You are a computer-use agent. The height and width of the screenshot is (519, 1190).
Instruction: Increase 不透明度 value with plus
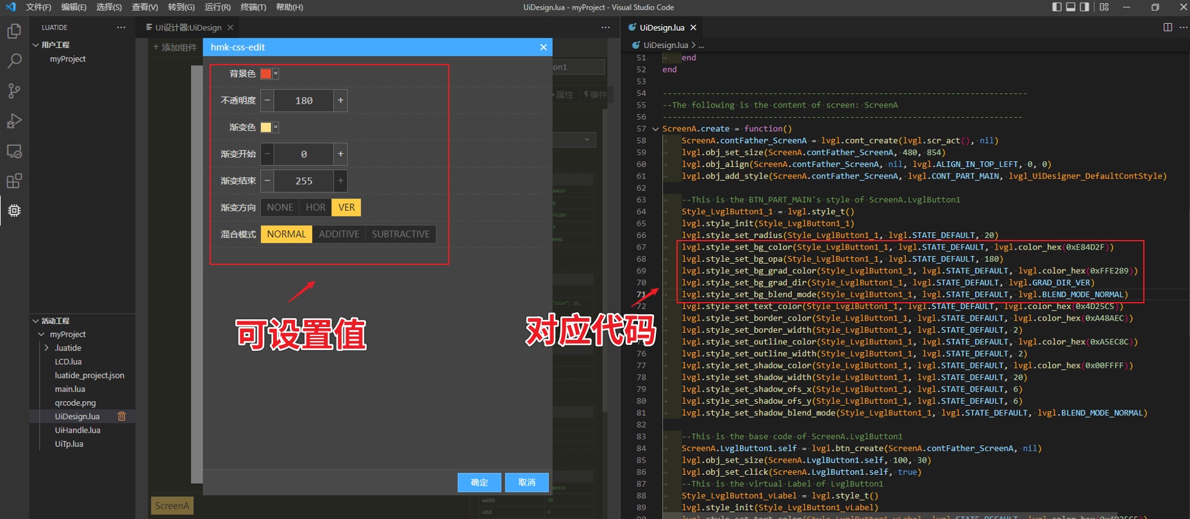click(x=340, y=100)
